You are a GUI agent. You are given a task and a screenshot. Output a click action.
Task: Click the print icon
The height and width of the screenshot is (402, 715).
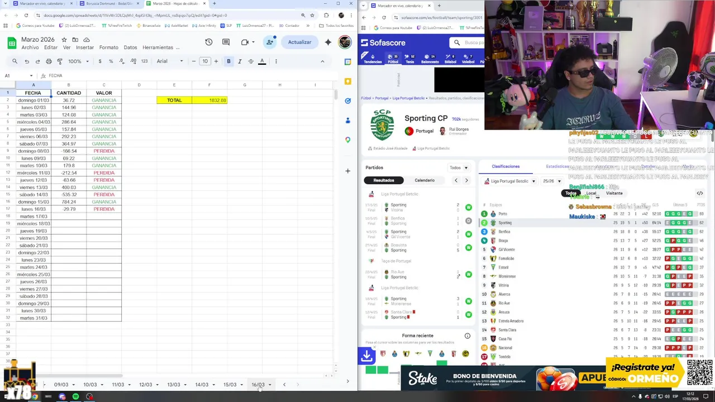click(x=49, y=61)
